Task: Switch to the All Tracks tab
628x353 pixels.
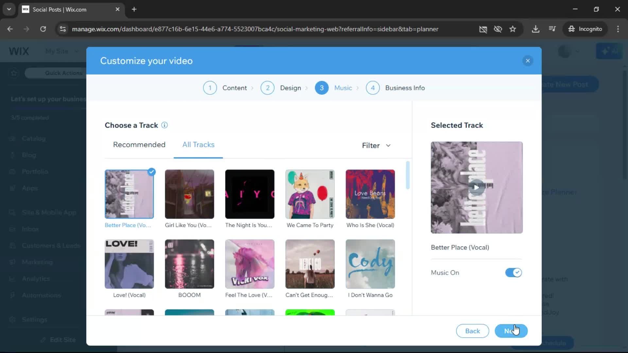Action: coord(198,144)
